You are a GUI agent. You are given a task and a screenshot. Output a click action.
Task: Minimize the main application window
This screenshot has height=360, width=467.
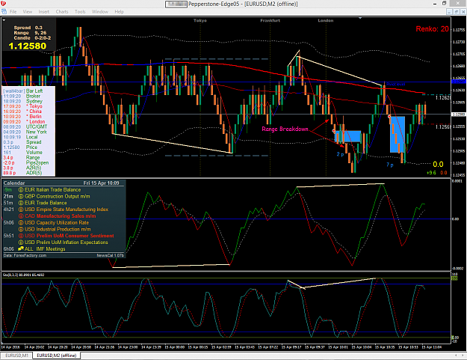pos(435,4)
